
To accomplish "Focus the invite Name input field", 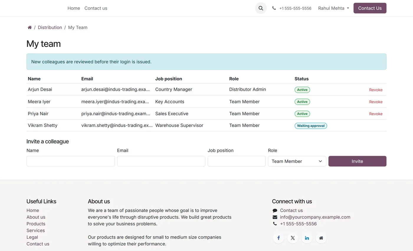I will tap(71, 161).
